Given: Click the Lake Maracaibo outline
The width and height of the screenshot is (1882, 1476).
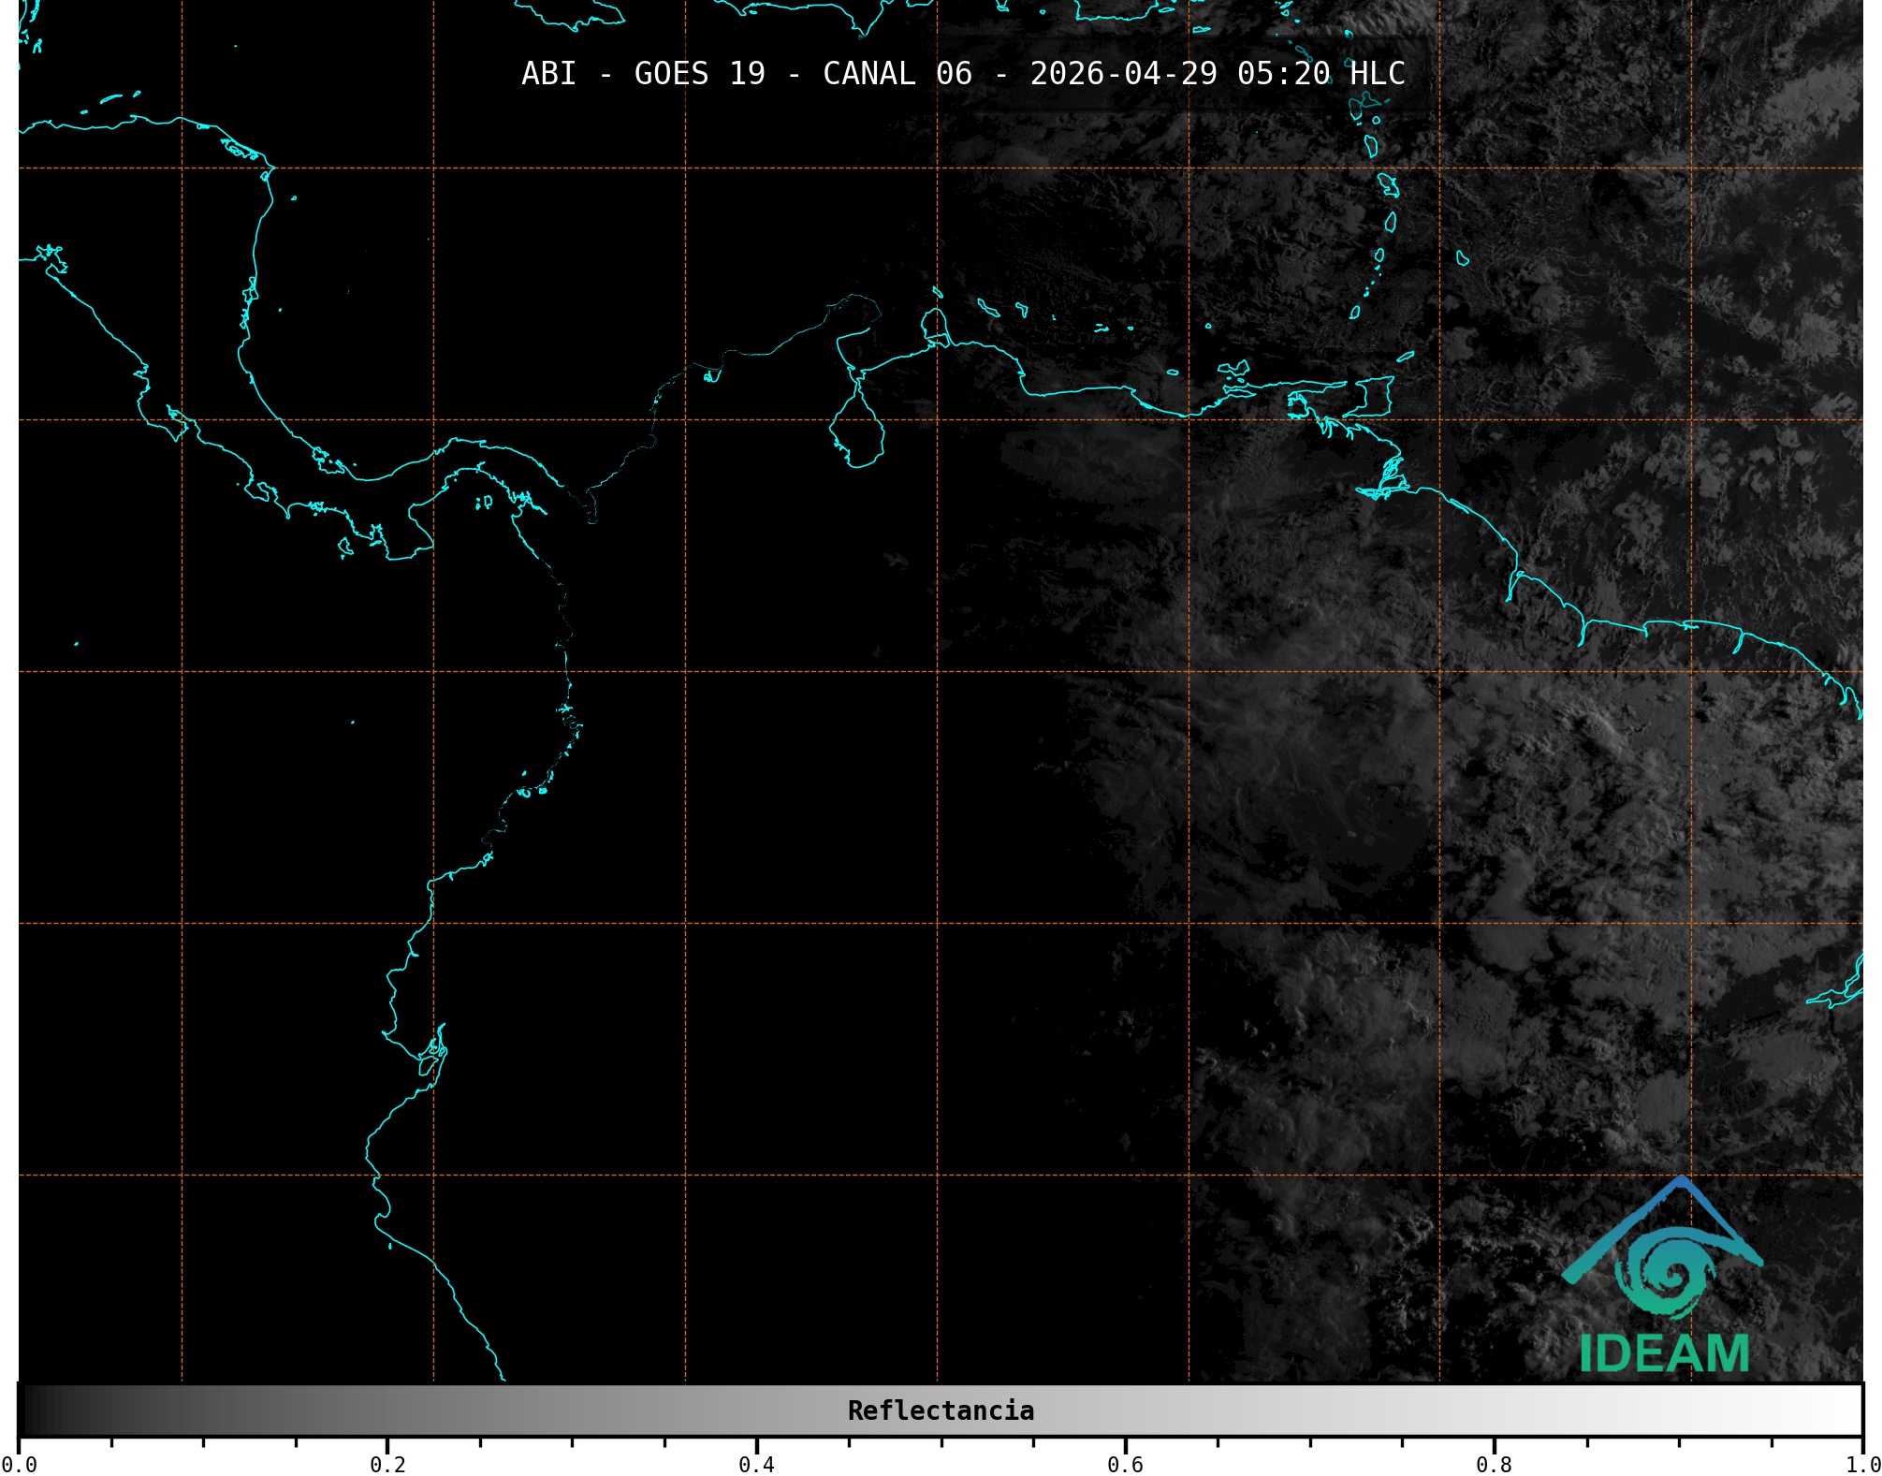Looking at the screenshot, I should click(x=856, y=434).
